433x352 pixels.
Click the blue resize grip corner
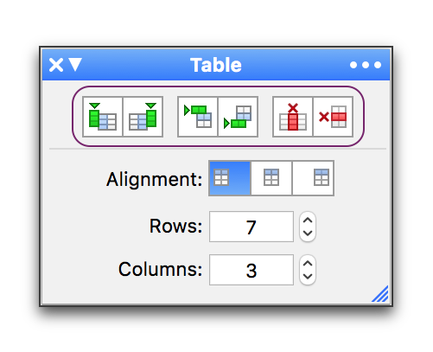(x=381, y=294)
